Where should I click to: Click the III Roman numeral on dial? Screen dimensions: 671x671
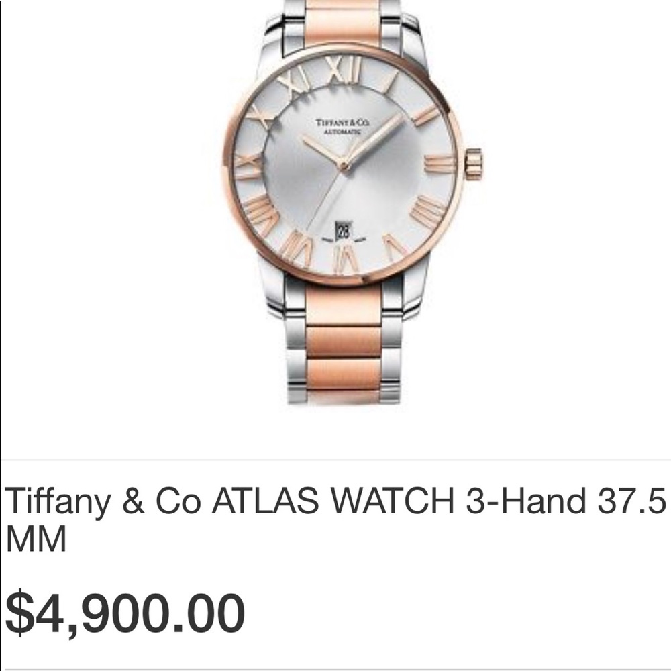440,164
